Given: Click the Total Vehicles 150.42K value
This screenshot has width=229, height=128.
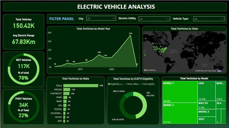Looking at the screenshot, I should [x=24, y=26].
